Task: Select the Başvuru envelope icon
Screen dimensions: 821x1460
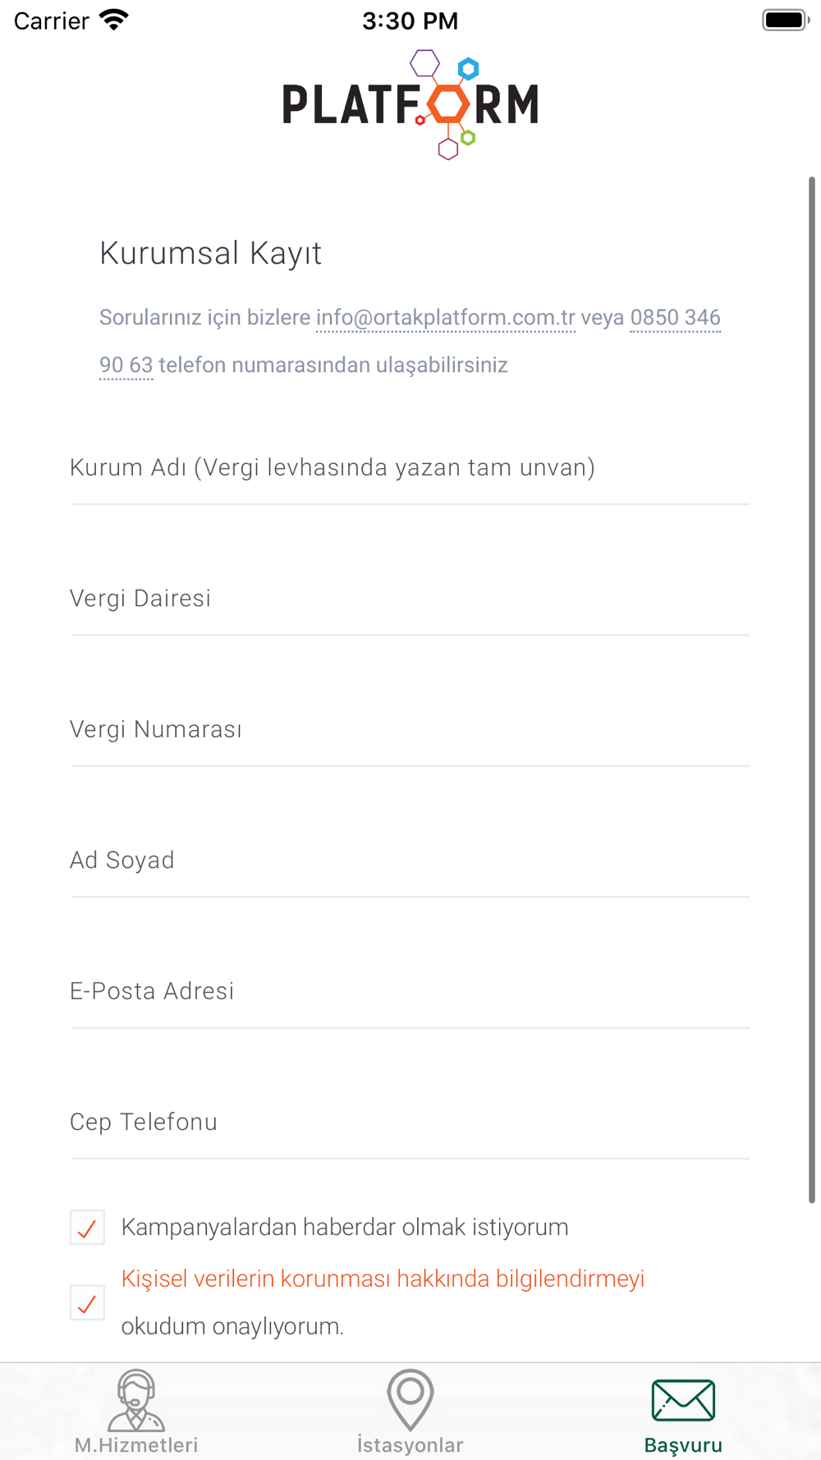Action: 683,1400
